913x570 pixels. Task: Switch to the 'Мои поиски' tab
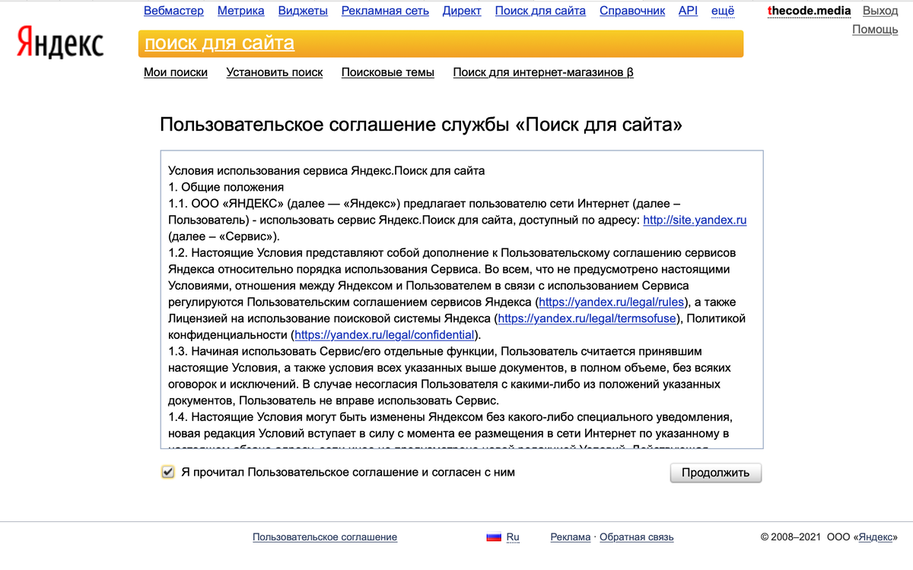click(176, 72)
